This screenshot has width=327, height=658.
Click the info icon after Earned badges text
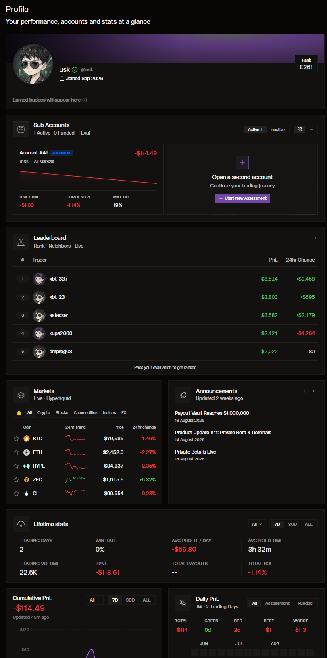pyautogui.click(x=85, y=100)
